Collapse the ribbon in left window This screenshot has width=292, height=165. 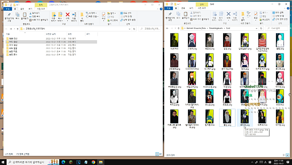(158, 9)
